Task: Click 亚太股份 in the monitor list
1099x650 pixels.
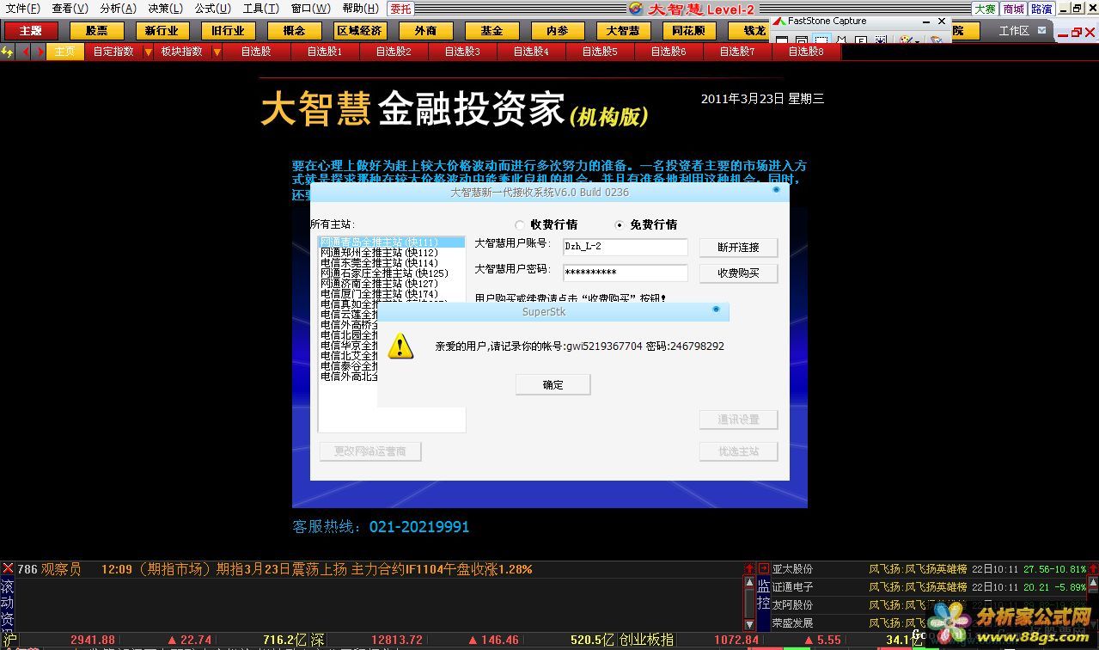Action: 792,569
